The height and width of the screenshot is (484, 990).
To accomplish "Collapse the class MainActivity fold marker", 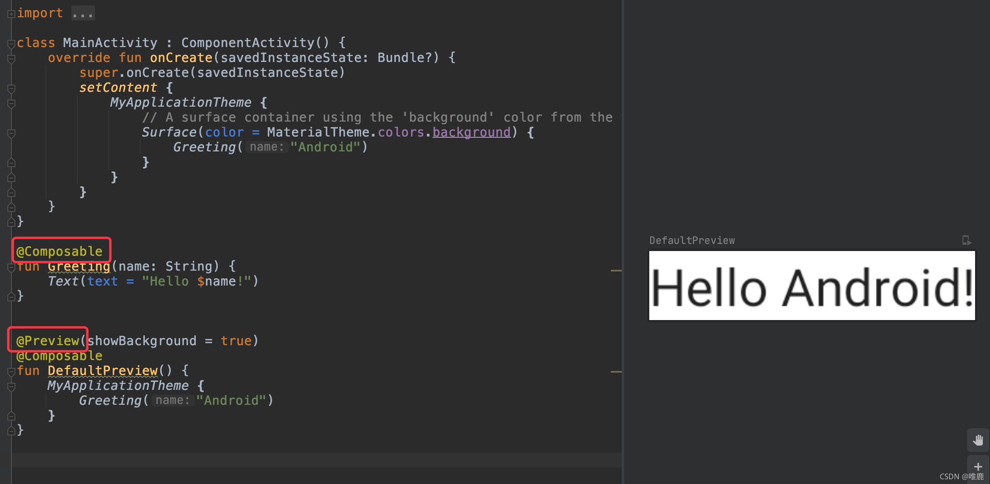I will 11,44.
